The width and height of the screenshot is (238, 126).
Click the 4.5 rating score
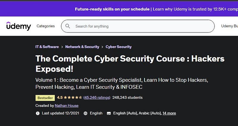click(60, 98)
